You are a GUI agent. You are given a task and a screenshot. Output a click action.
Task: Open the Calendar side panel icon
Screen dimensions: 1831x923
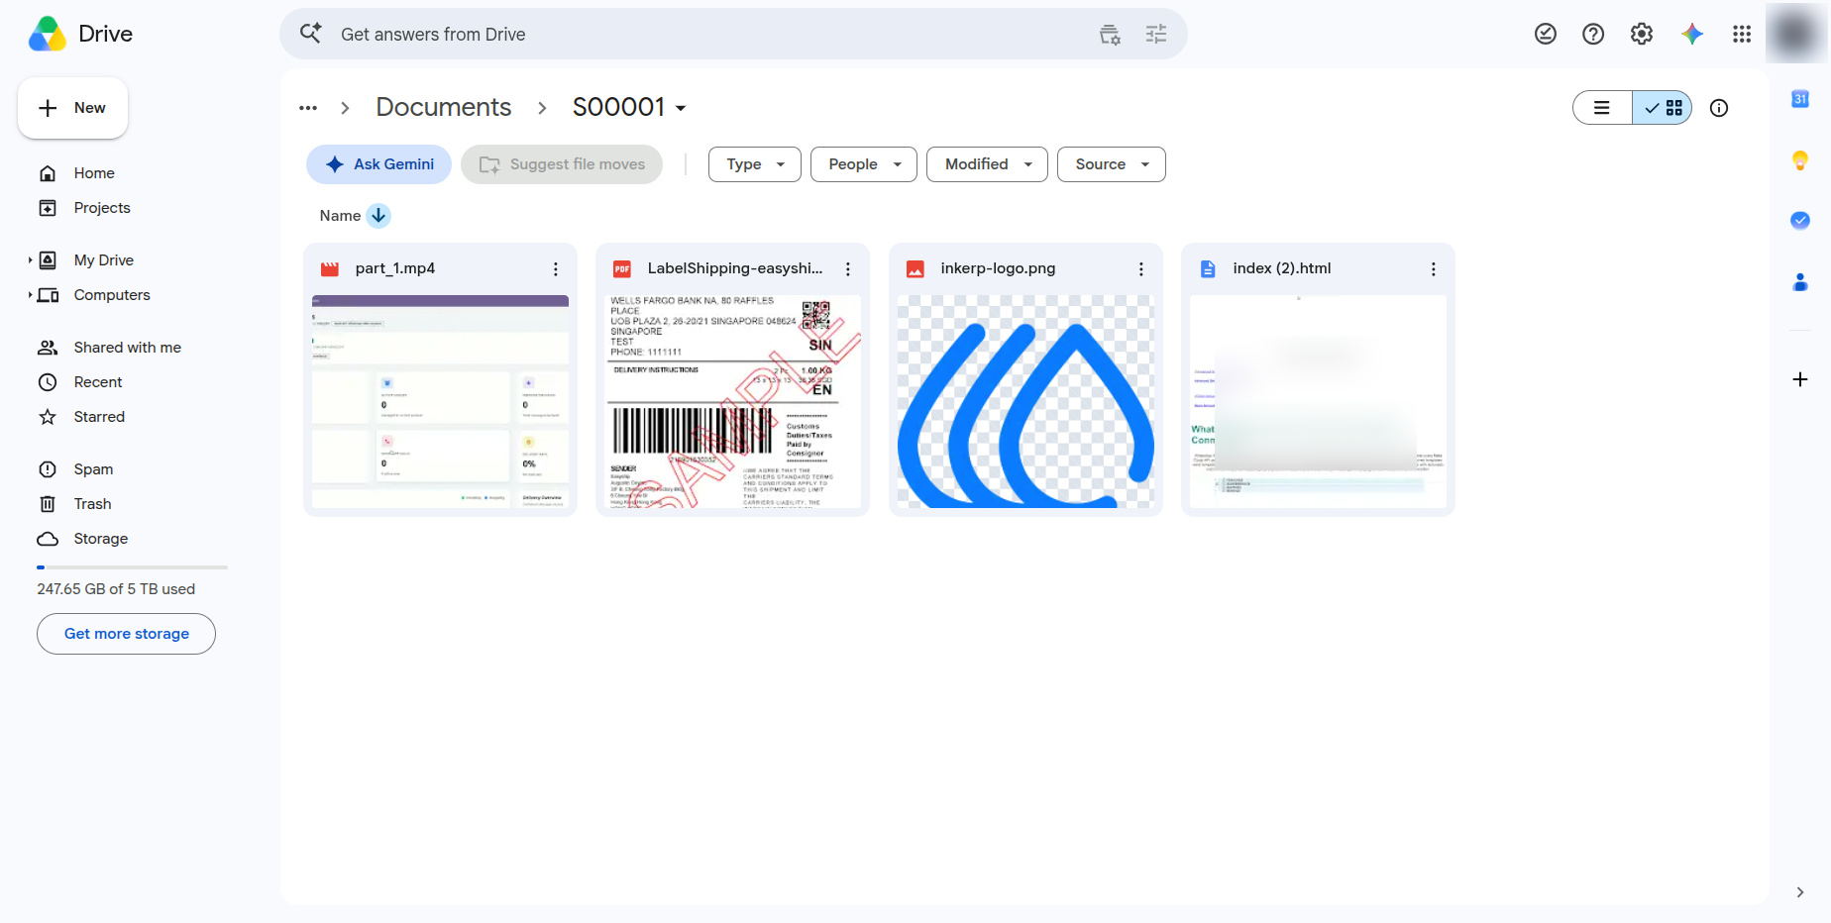[1800, 99]
